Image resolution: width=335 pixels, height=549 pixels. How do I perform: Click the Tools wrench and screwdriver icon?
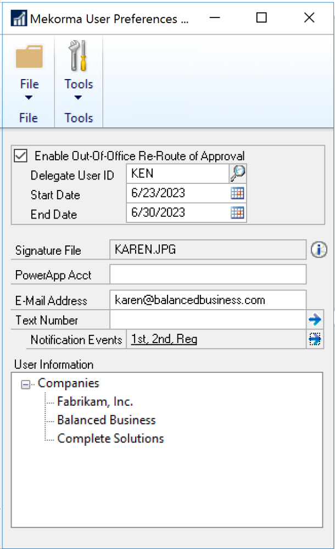pos(79,56)
